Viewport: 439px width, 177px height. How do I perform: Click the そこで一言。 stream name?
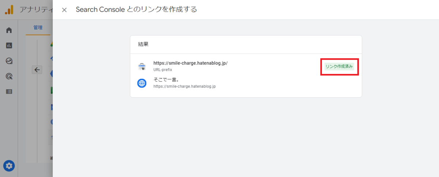[166, 80]
